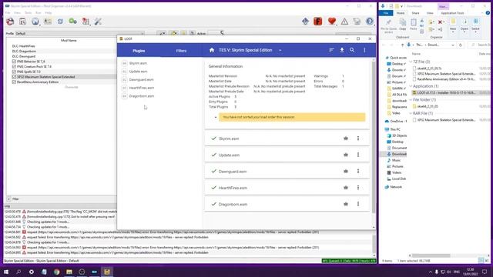
Task: Open the three-dot menu on Dragonborn.esm card
Action: coord(358,204)
